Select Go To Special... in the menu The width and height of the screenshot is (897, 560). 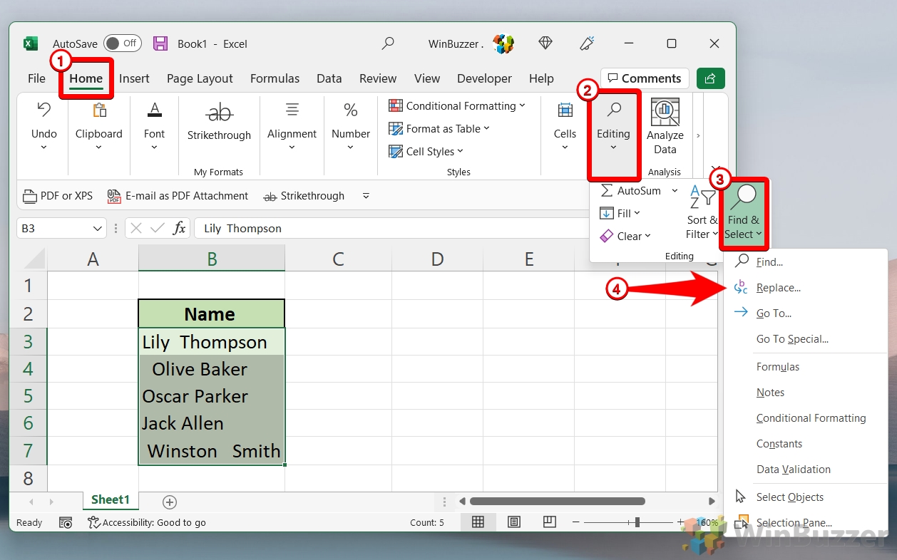[792, 339]
